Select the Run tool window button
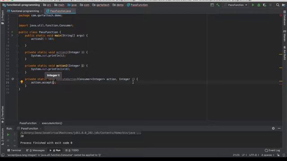The width and height of the screenshot is (287, 161). [55, 150]
